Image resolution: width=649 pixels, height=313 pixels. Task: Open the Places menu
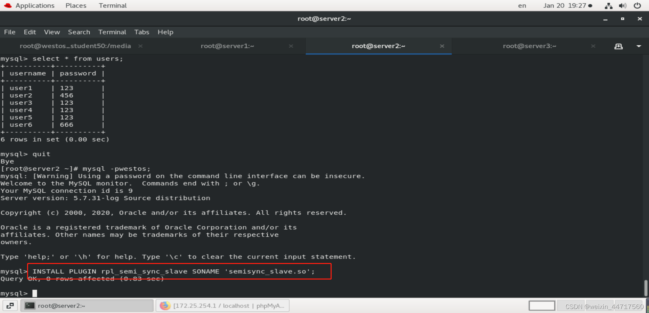tap(76, 5)
